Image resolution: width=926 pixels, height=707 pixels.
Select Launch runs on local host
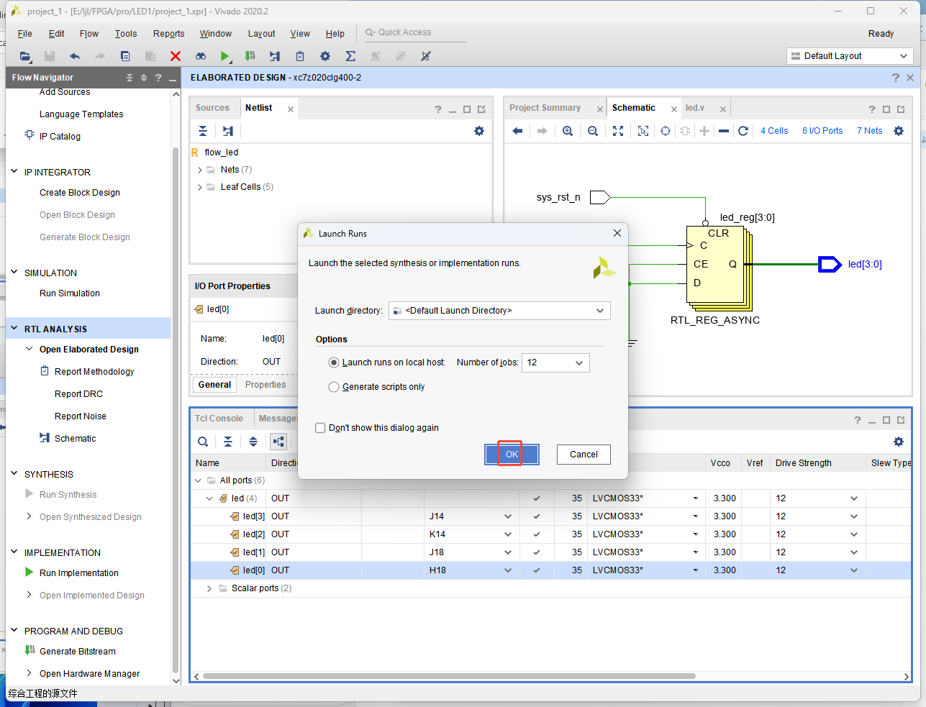tap(334, 362)
